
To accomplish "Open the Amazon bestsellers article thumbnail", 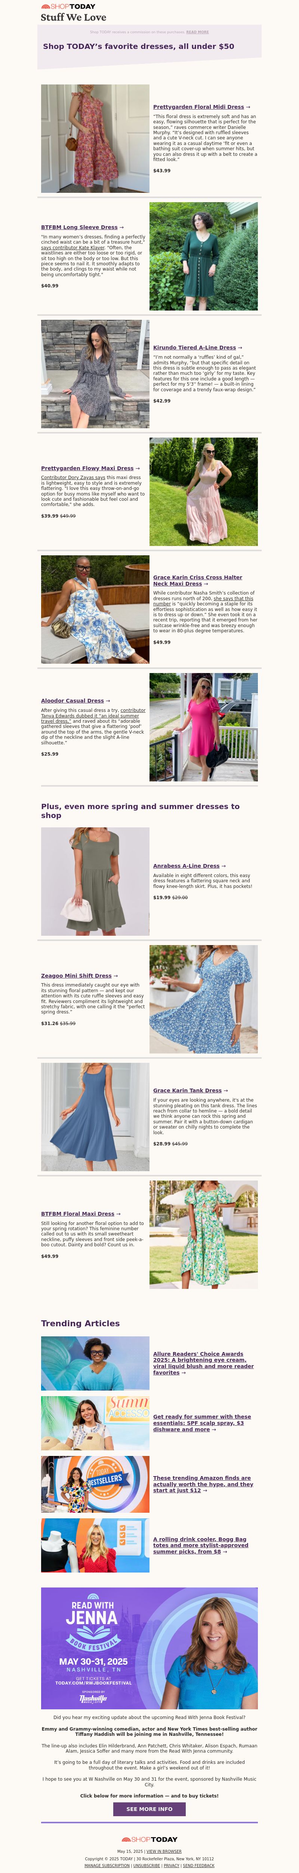I will coord(95,1474).
